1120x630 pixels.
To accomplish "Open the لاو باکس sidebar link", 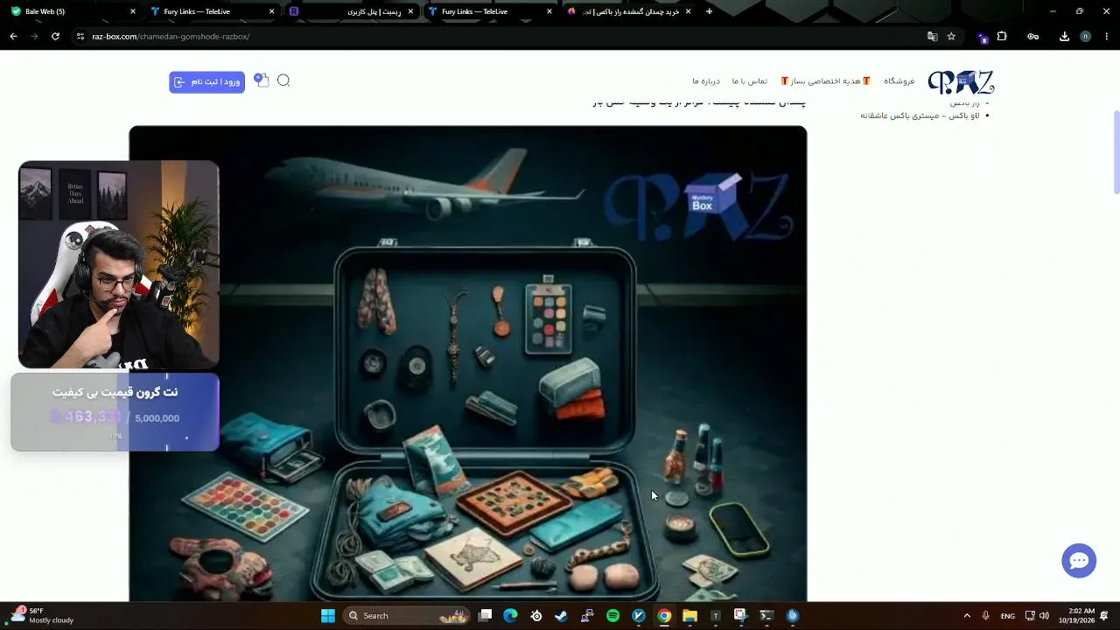I will [x=920, y=115].
